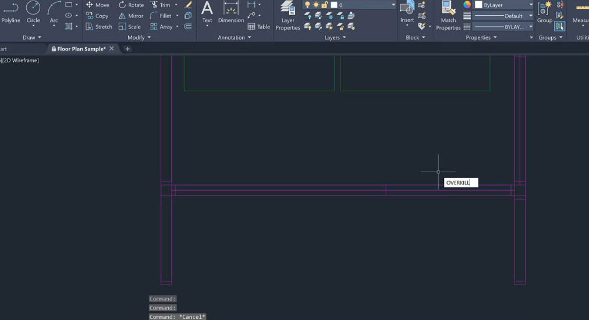Click Turn All Layers On icon
Image resolution: width=589 pixels, height=320 pixels.
tap(307, 26)
